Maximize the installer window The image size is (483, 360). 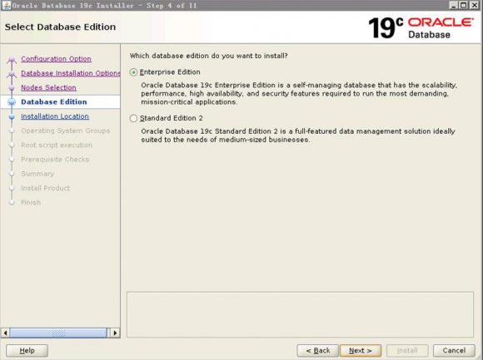(464, 5)
